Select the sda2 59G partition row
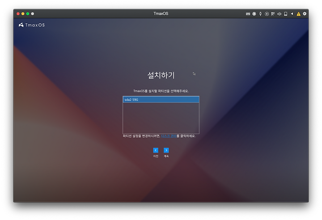Image resolution: width=322 pixels, height=220 pixels. pyautogui.click(x=161, y=100)
